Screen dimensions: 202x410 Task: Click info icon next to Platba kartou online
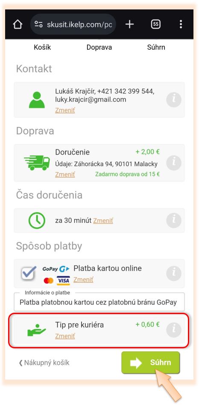(x=173, y=273)
